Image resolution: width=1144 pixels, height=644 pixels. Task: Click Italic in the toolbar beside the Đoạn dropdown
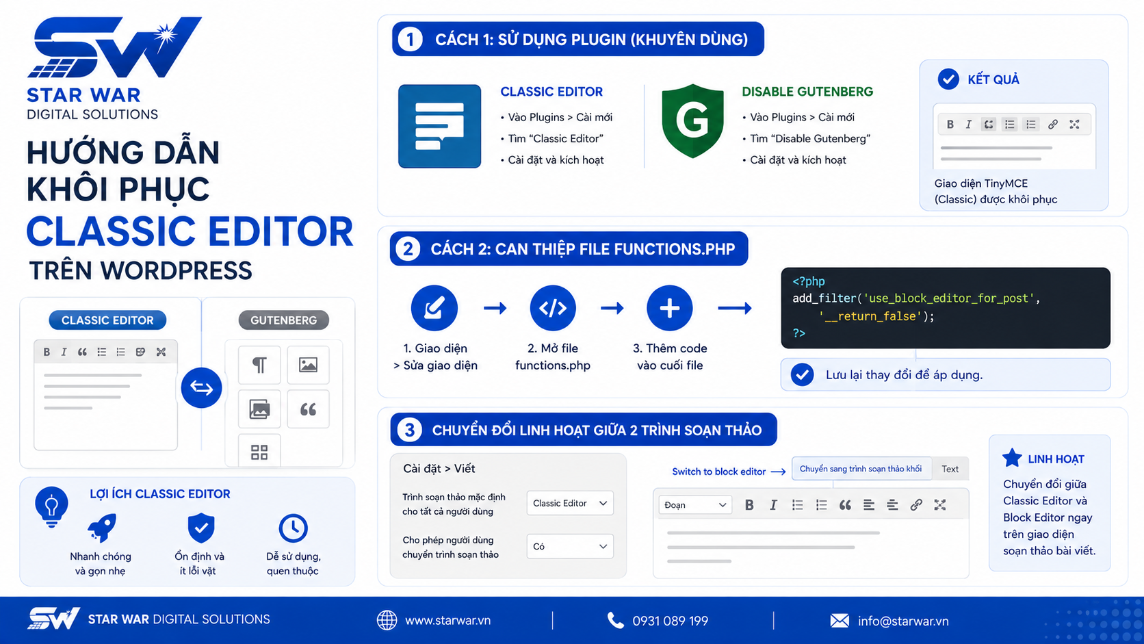(773, 505)
